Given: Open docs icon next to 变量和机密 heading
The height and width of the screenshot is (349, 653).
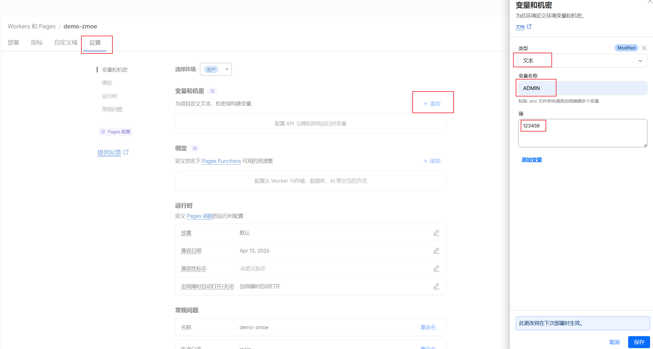Looking at the screenshot, I should pos(212,91).
